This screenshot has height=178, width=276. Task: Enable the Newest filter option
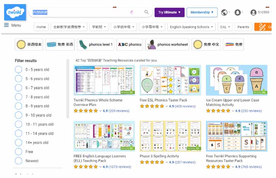coord(18,161)
